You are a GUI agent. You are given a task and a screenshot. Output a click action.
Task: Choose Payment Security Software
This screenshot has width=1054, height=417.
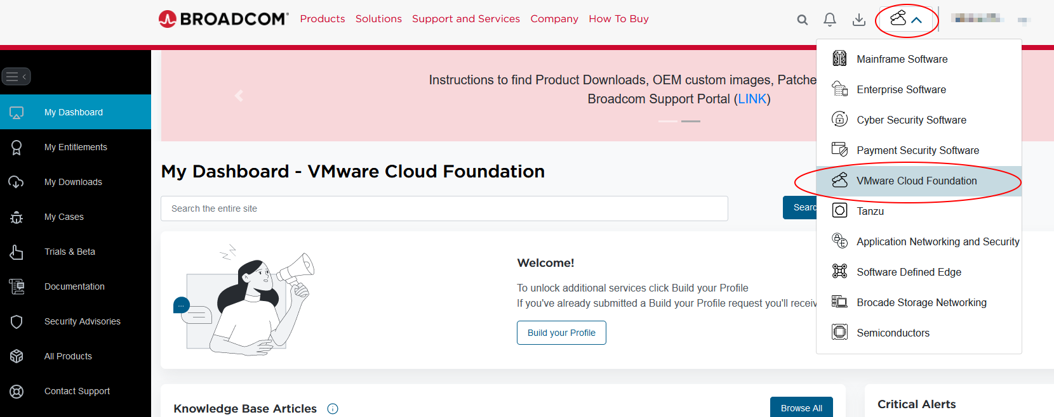point(919,150)
